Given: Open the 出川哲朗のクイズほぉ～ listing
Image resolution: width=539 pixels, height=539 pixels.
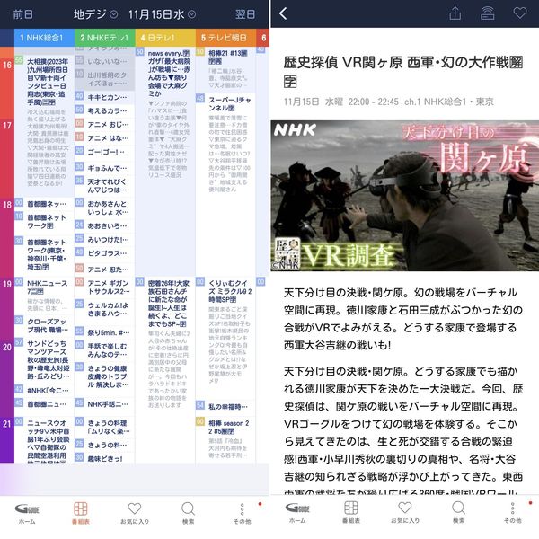Looking at the screenshot, I should [x=105, y=79].
